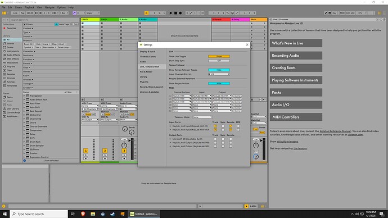
Task: Open MIDI Controllers lesson
Action: 296,117
